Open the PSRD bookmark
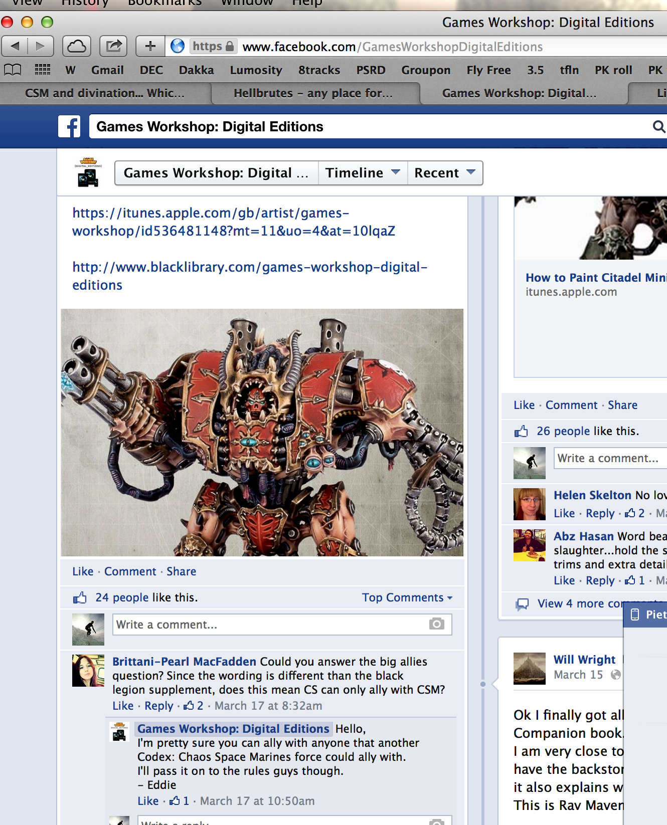The height and width of the screenshot is (825, 667). click(371, 70)
